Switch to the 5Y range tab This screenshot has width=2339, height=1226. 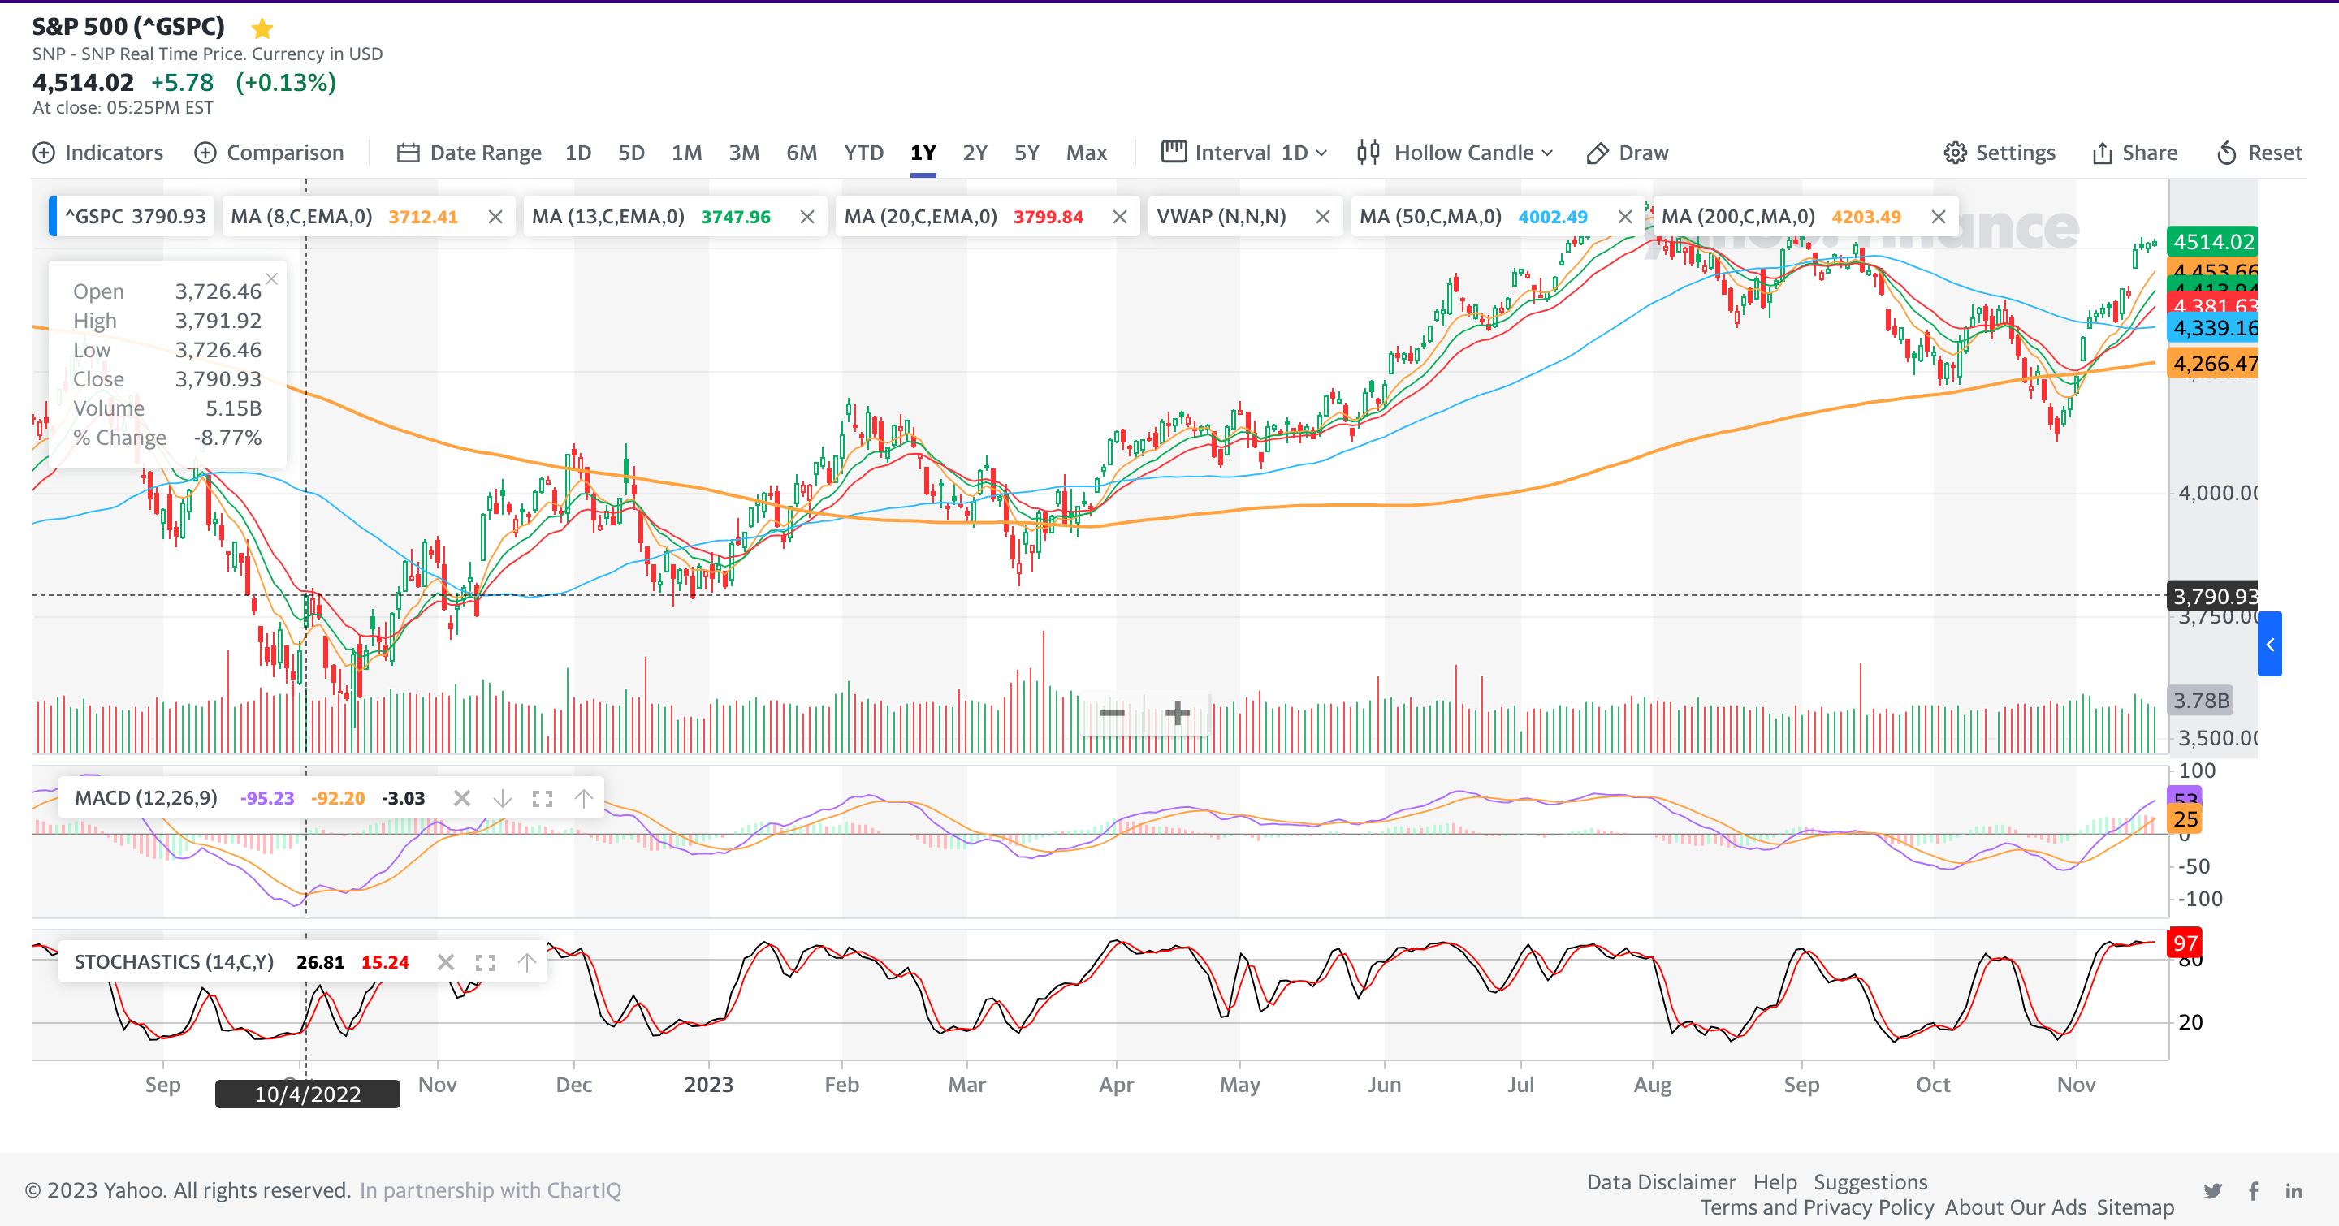pyautogui.click(x=1026, y=153)
